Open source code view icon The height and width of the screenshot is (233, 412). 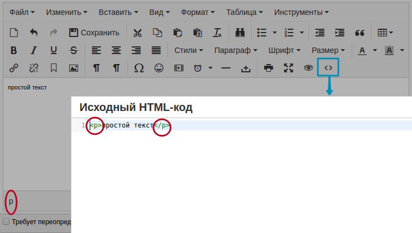pyautogui.click(x=328, y=68)
